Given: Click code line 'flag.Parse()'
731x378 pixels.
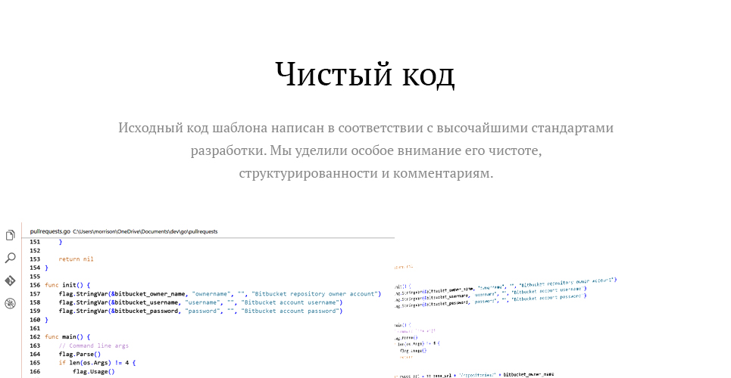Looking at the screenshot, I should [80, 355].
